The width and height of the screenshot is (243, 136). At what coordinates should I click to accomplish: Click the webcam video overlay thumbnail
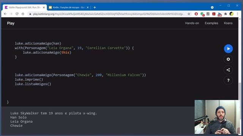(x=217, y=117)
